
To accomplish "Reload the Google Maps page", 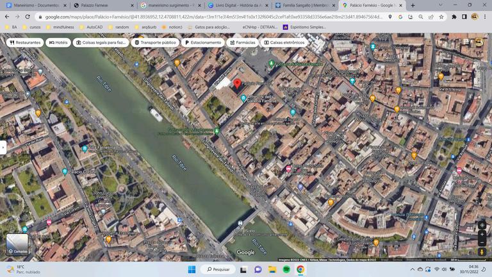I will [28, 17].
